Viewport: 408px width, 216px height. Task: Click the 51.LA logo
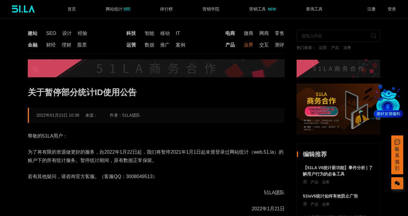23,9
